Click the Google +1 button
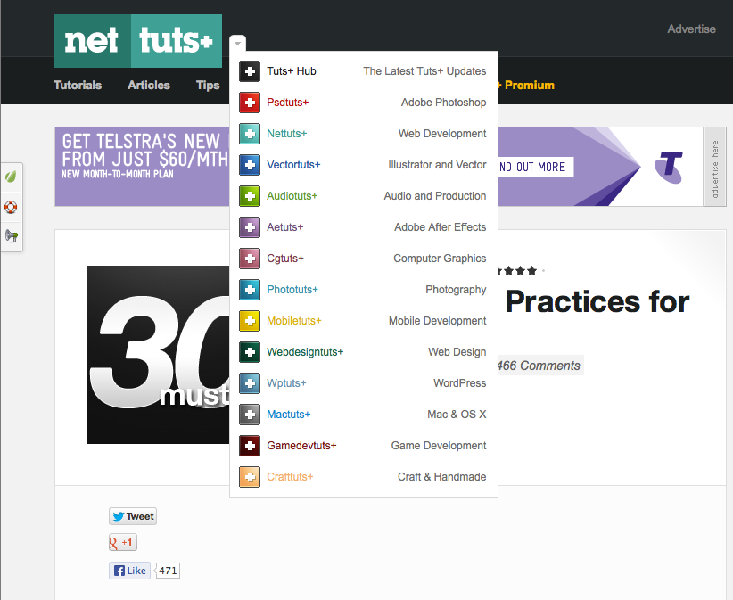 tap(122, 543)
